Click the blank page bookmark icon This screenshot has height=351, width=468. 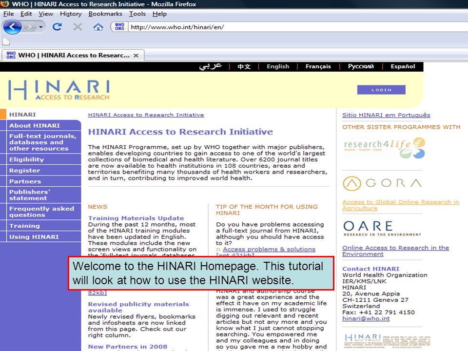(6, 41)
